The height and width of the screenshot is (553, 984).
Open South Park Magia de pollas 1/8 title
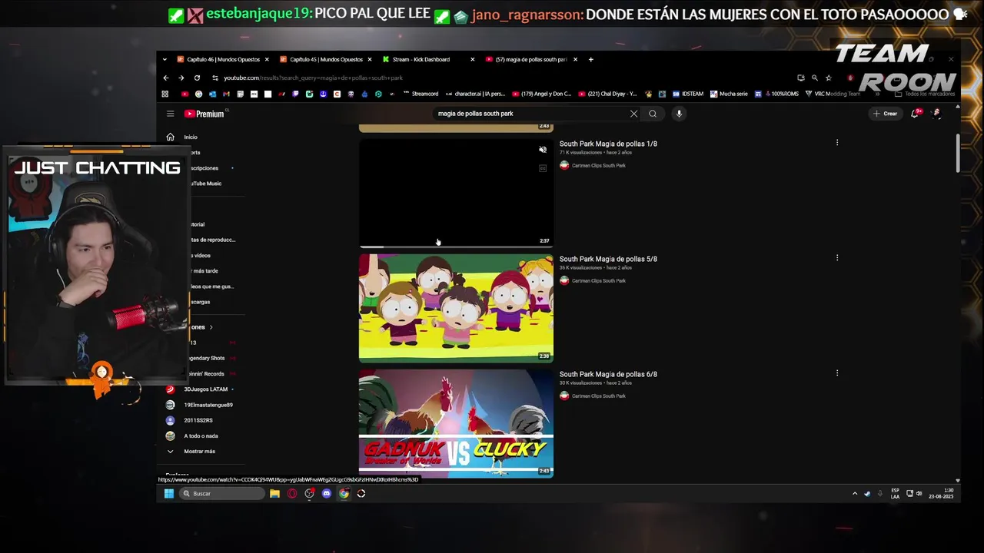coord(608,144)
